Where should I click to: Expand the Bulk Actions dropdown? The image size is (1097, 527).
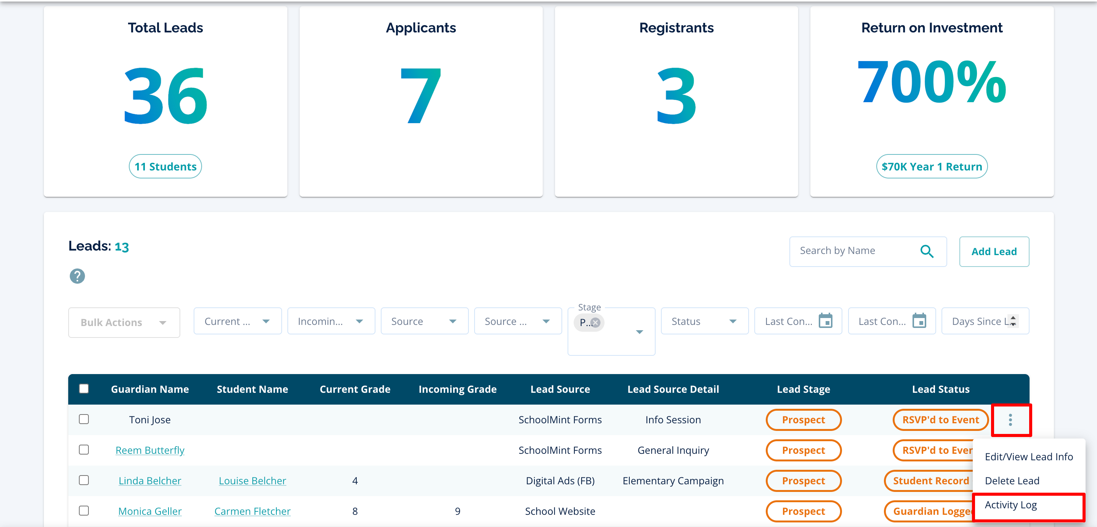pos(123,322)
